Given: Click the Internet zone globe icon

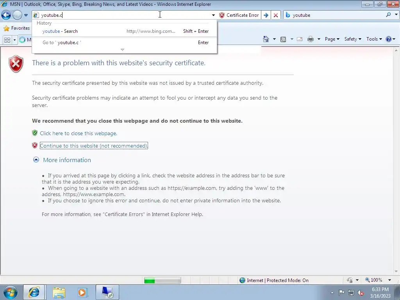Looking at the screenshot, I should (x=242, y=280).
